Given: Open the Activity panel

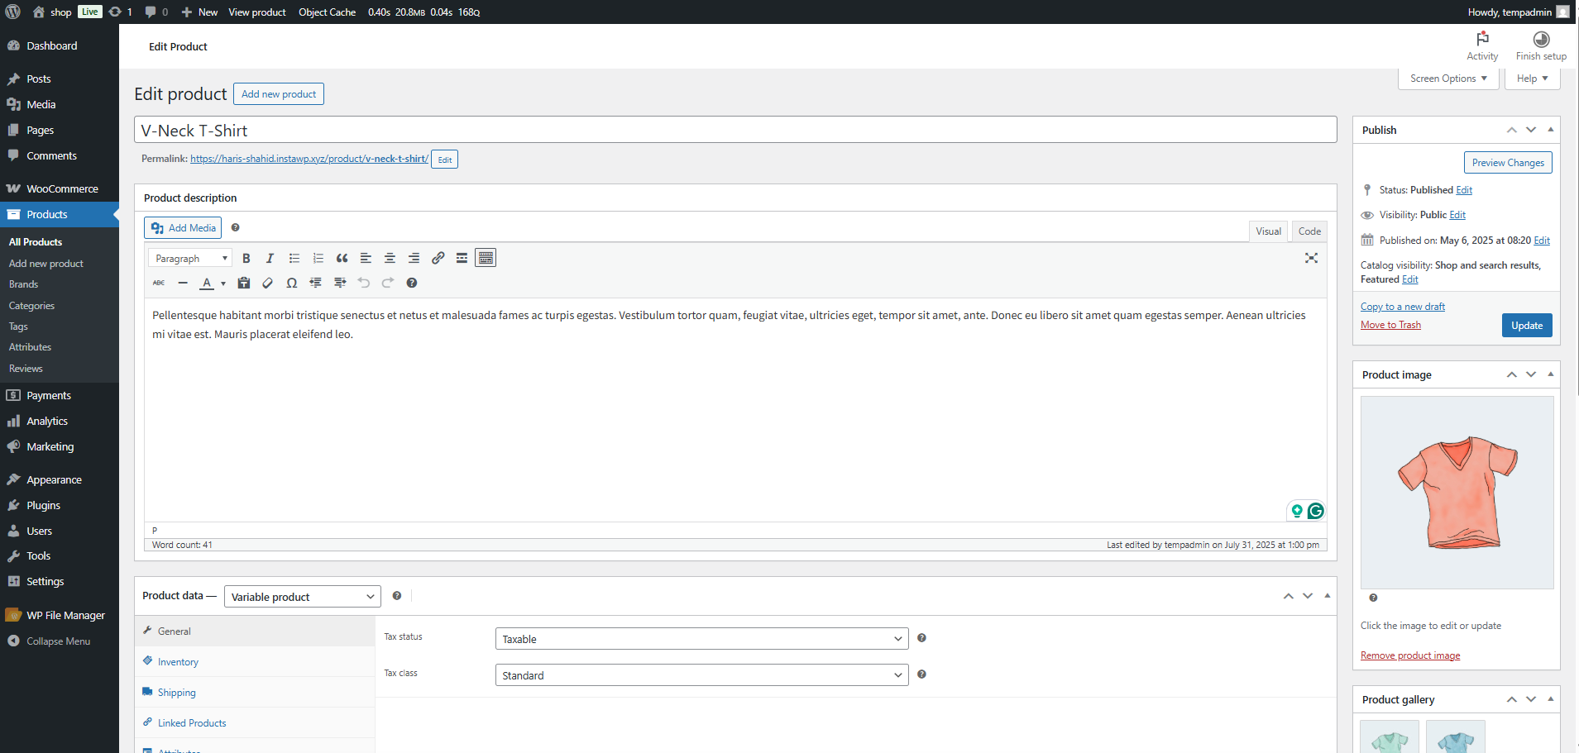Looking at the screenshot, I should tap(1481, 46).
